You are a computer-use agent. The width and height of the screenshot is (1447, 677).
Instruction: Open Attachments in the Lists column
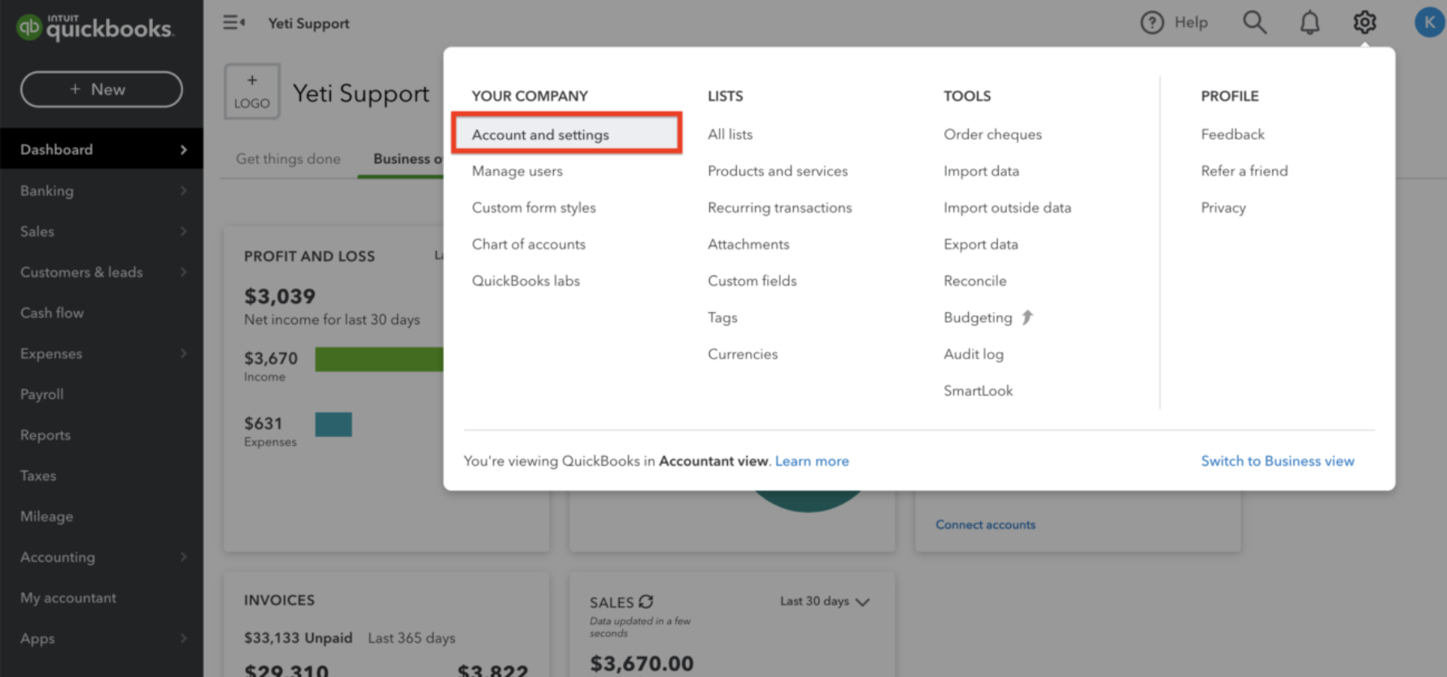point(748,244)
